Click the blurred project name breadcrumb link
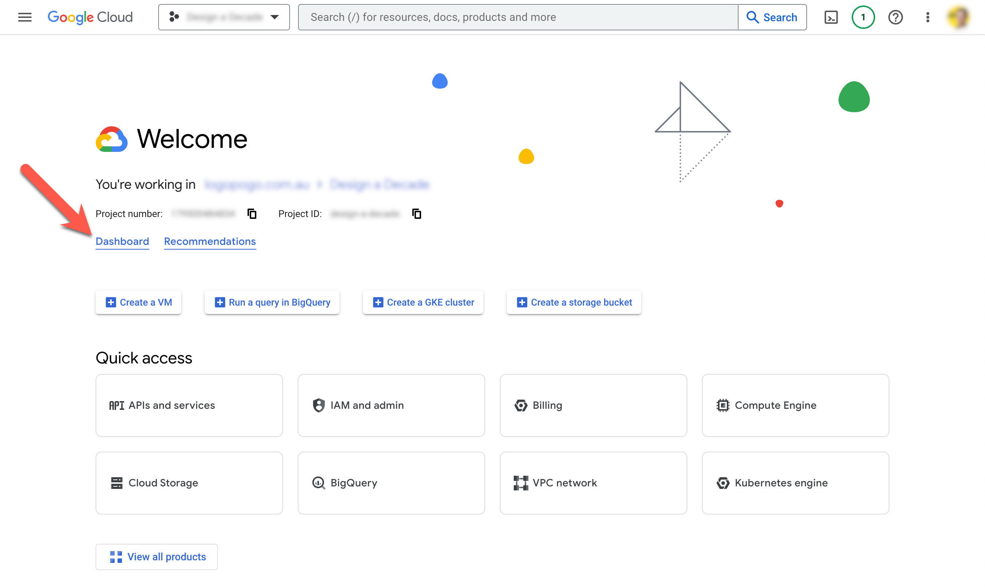Screen dimensions: 985x587 (x=379, y=184)
